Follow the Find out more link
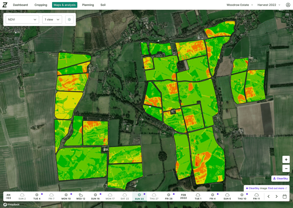This screenshot has height=208, width=293. click(278, 188)
